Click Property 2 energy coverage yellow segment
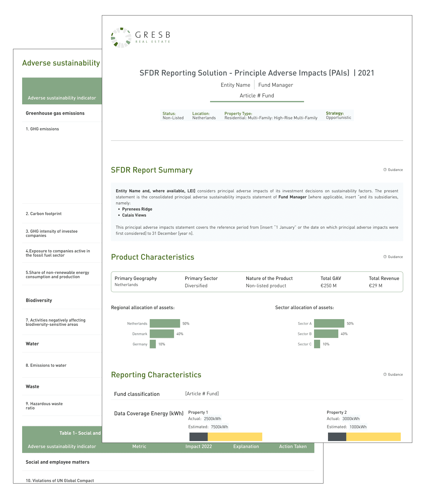The width and height of the screenshot is (425, 499). (x=373, y=437)
